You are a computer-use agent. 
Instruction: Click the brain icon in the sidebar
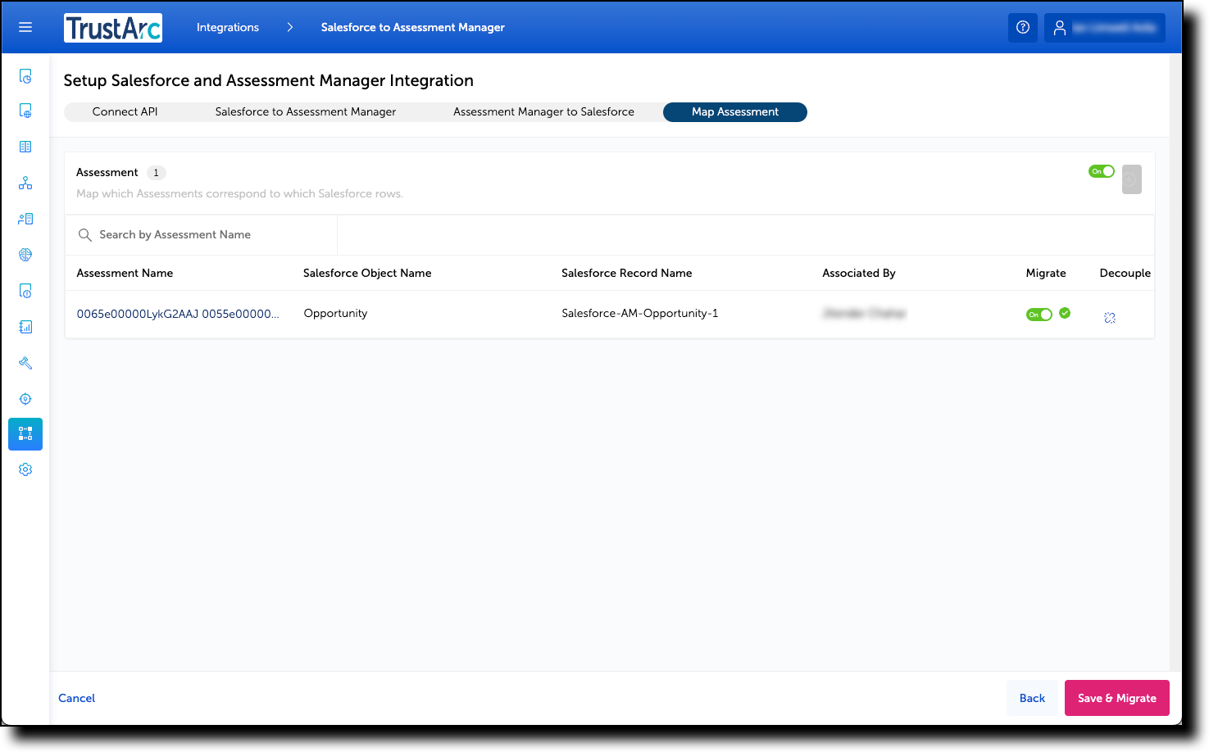tap(25, 254)
